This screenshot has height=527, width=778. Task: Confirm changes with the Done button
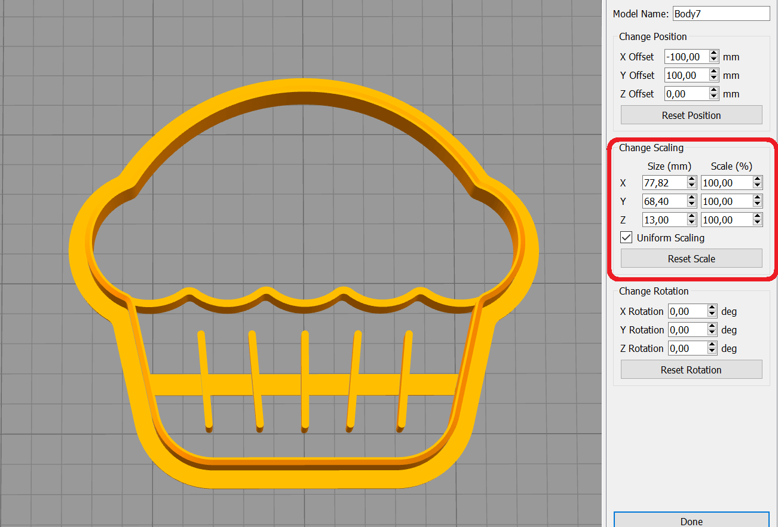691,519
